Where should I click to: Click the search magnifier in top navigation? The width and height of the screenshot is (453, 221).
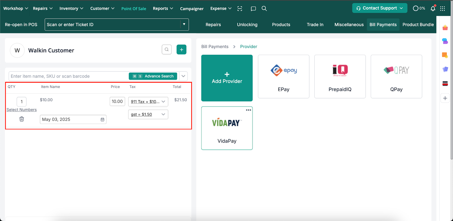click(x=264, y=8)
